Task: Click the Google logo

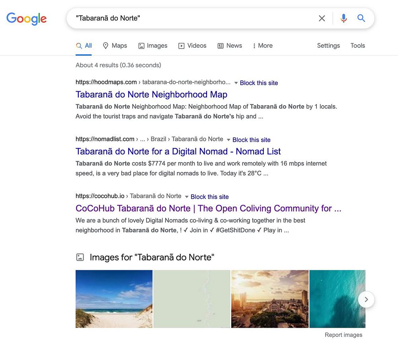Action: click(x=26, y=19)
